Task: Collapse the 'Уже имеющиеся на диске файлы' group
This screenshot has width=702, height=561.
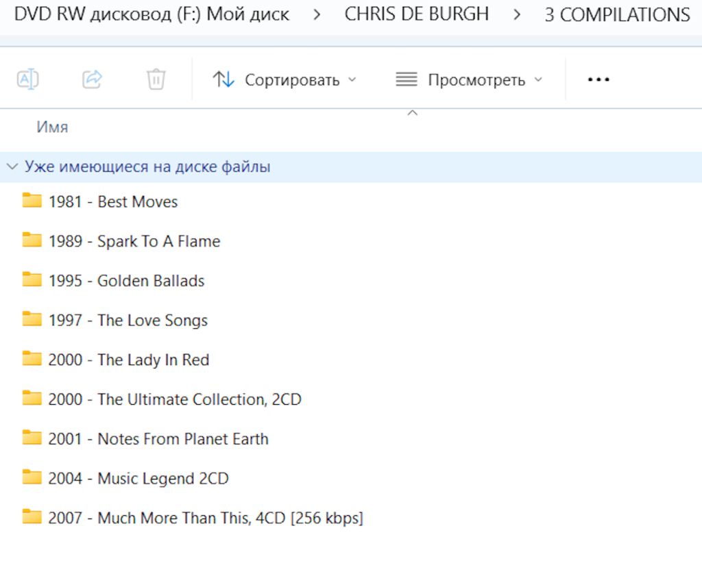Action: pos(12,167)
